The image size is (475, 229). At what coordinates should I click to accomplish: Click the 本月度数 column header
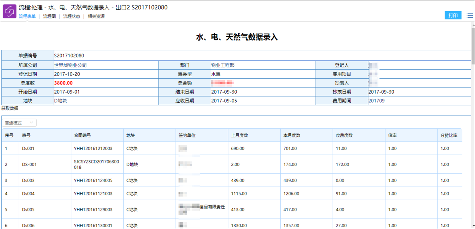point(292,135)
